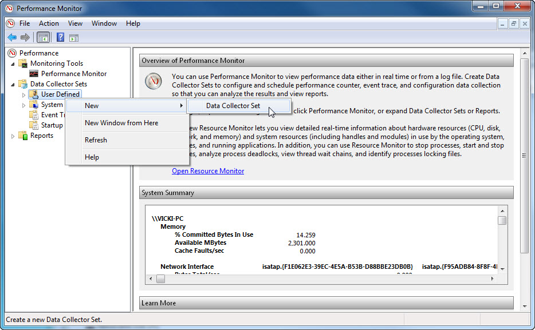Click the System Summary section header
The height and width of the screenshot is (330, 535).
click(x=326, y=193)
